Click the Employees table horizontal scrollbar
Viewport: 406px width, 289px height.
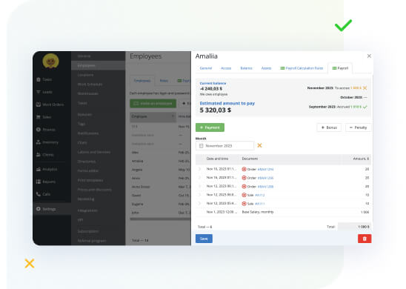pos(160,219)
